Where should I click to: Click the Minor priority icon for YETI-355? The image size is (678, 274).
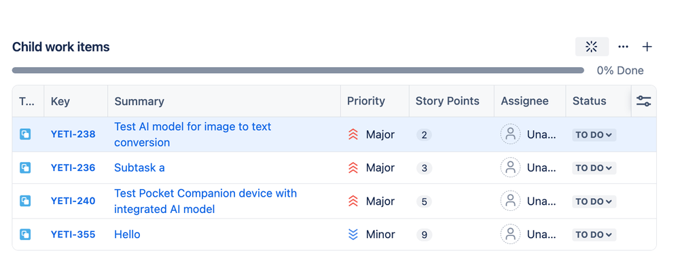coord(353,235)
